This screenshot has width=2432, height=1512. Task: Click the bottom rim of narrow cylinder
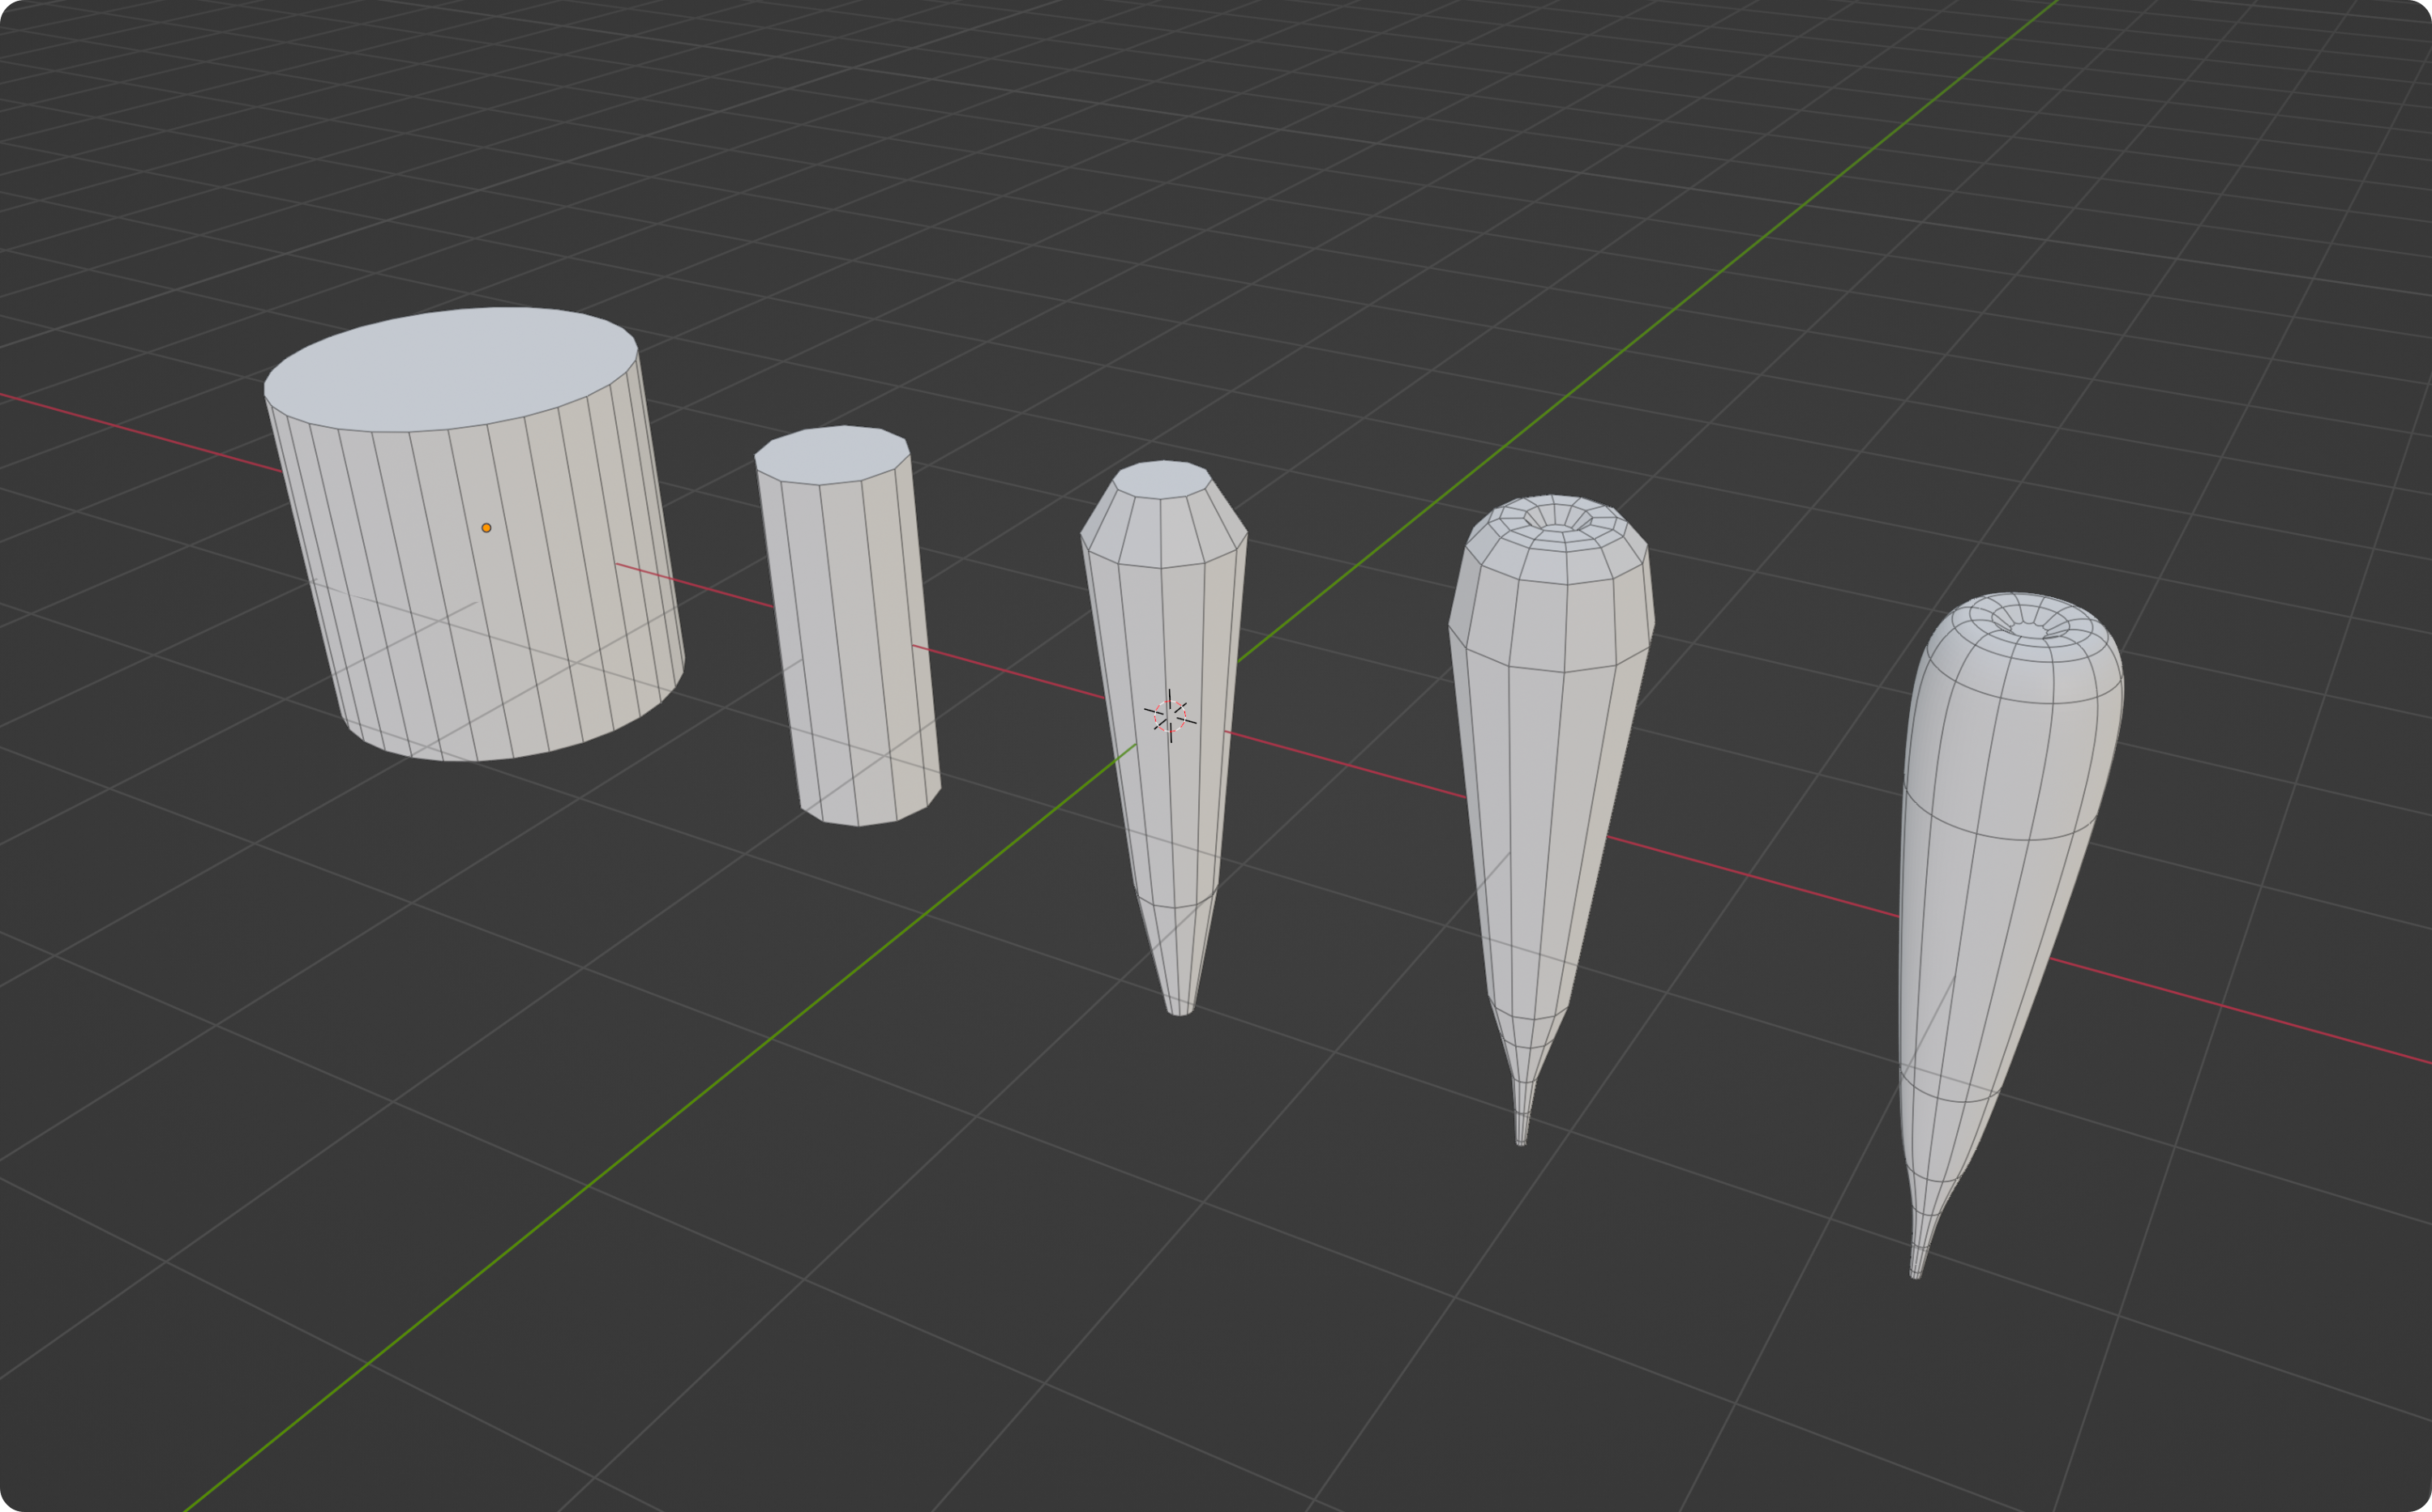point(860,824)
